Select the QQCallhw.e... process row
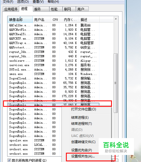 click(54, 25)
